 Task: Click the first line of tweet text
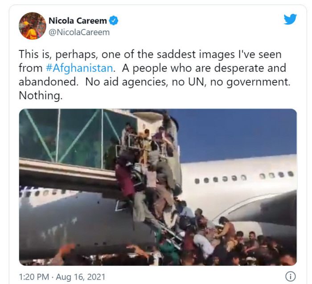pyautogui.click(x=150, y=54)
